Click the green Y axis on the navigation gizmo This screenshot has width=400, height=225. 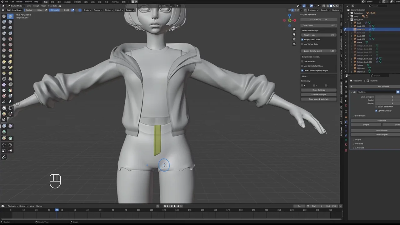(290, 20)
